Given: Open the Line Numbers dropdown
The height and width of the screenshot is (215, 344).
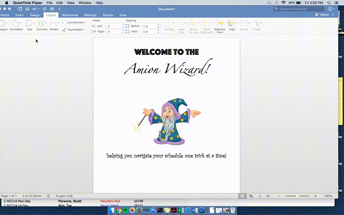Looking at the screenshot, I should tap(75, 23).
